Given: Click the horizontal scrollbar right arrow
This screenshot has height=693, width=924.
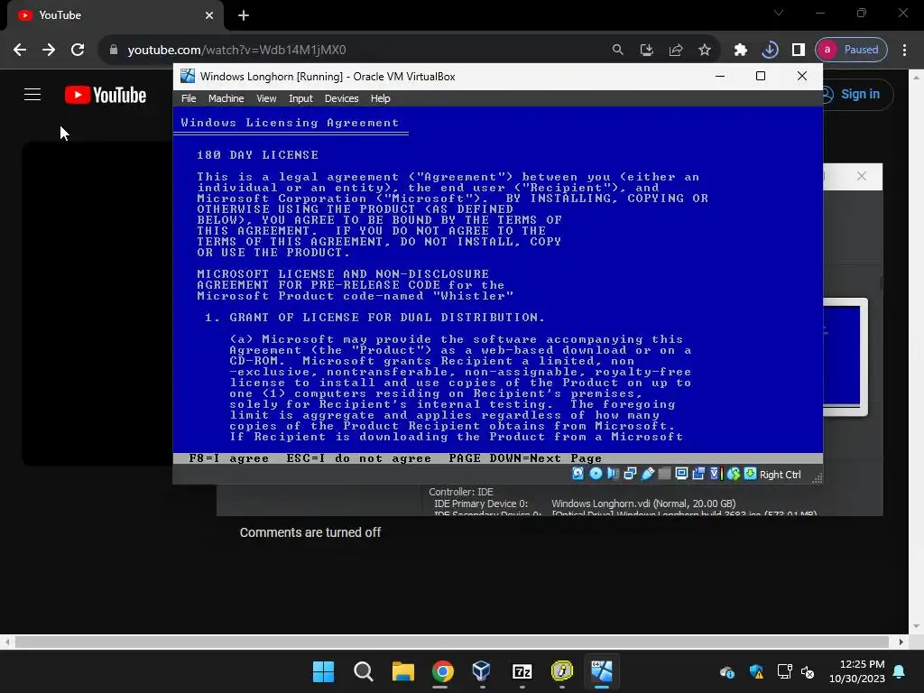Looking at the screenshot, I should click(901, 642).
